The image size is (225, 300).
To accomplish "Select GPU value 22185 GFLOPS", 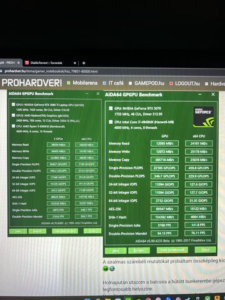I will pos(164,168).
